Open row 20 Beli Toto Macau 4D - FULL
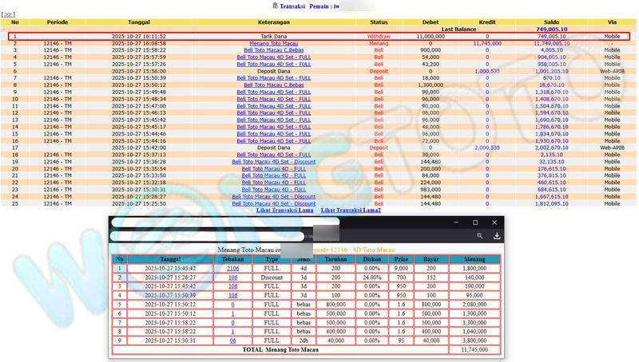 coord(274,169)
